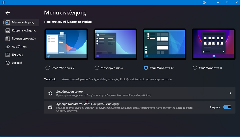Click the Αναζήτηση magnifier icon
This screenshot has height=137, width=240.
tap(8, 47)
